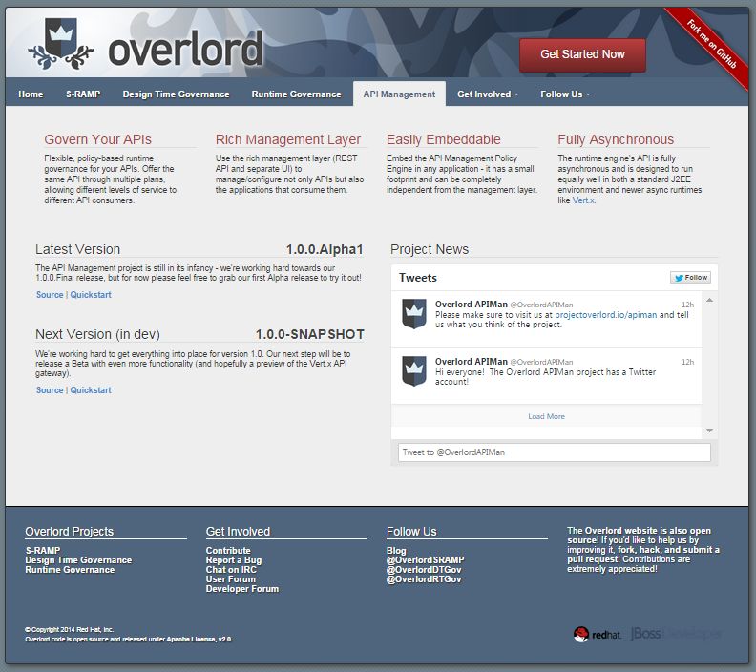
Task: Click the Fully Asynchronous heading
Action: (616, 139)
